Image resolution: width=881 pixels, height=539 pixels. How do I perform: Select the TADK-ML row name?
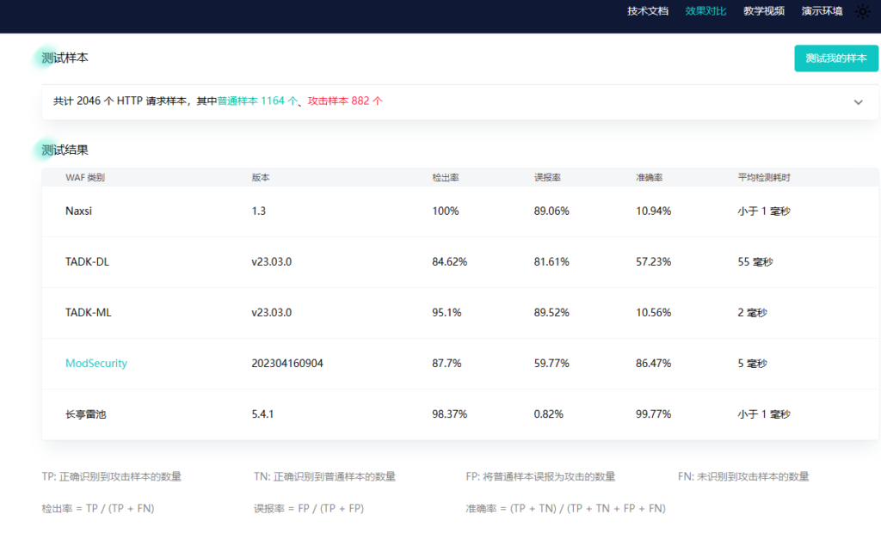(89, 313)
